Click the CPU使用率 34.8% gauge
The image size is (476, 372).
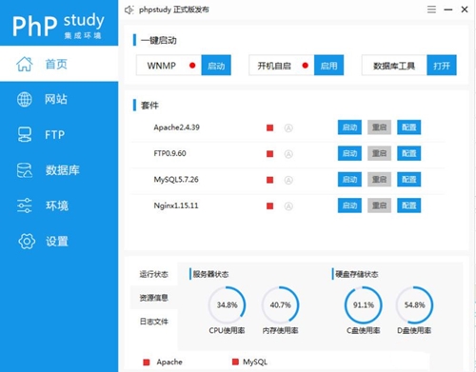(227, 305)
